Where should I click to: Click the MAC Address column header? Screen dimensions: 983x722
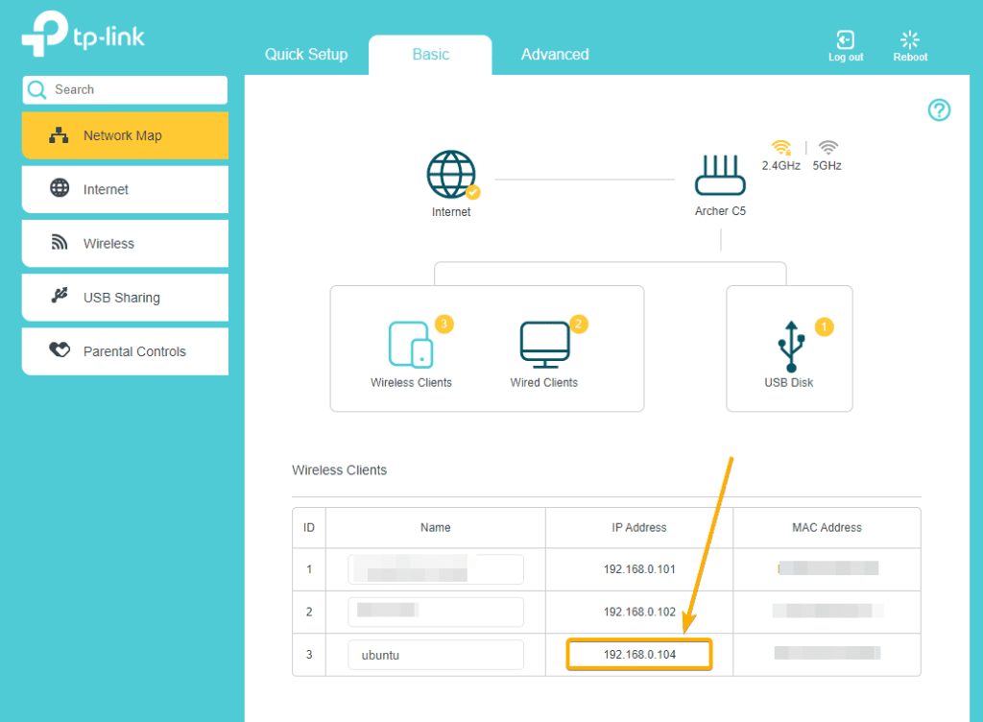point(827,528)
